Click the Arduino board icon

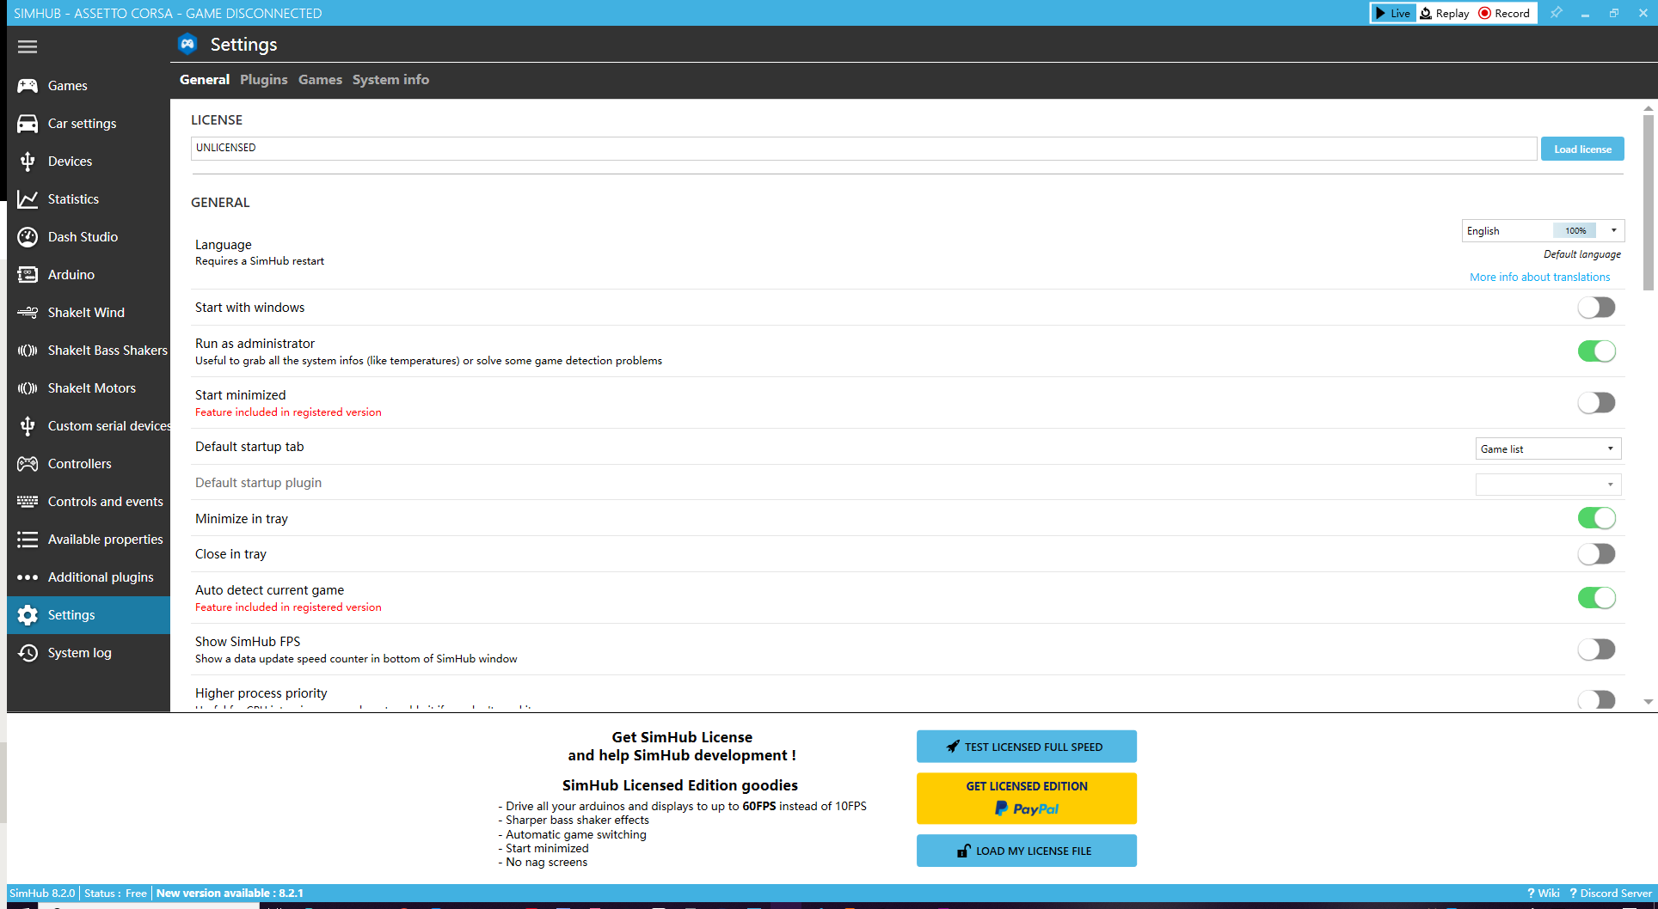point(28,275)
